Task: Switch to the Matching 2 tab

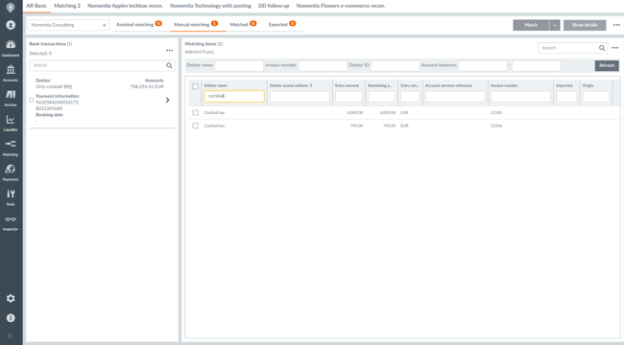Action: (67, 6)
